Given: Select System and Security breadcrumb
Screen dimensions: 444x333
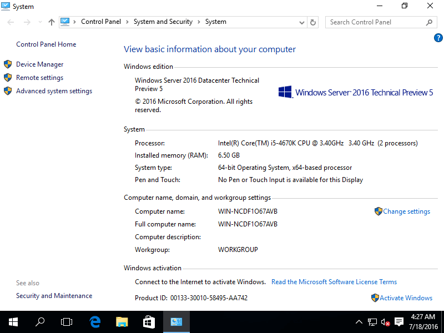Looking at the screenshot, I should [x=163, y=22].
